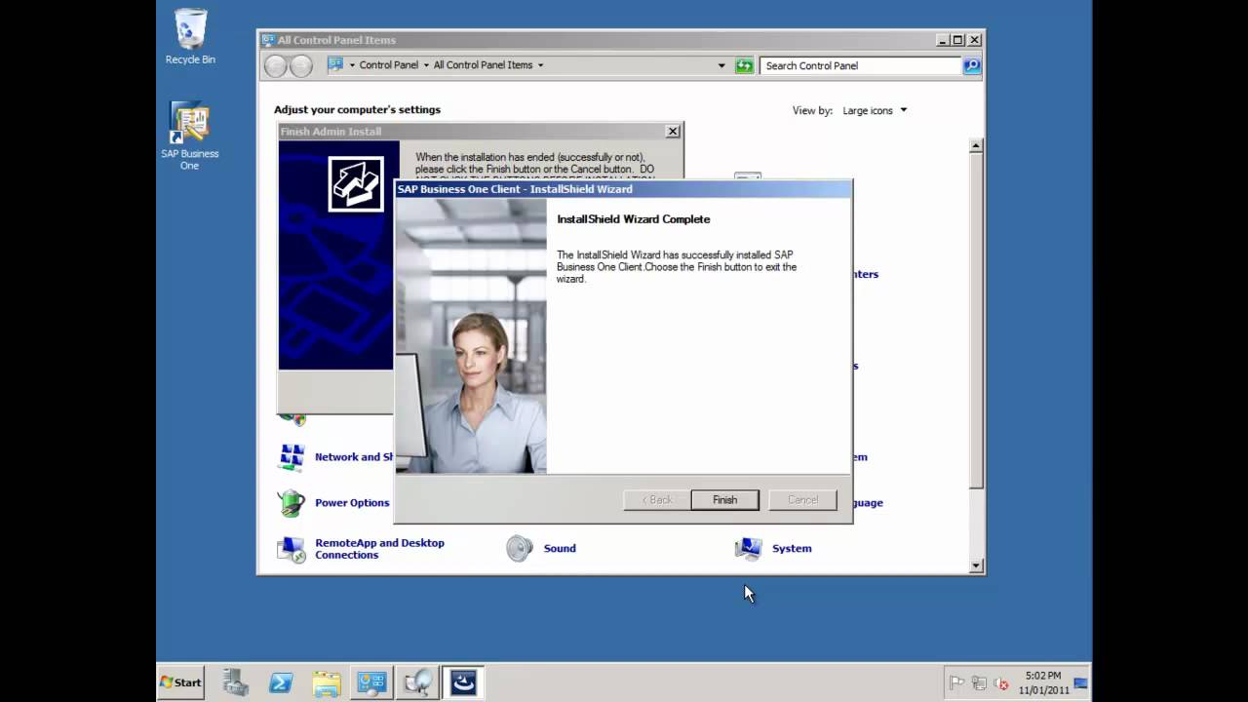Click the green refresh button in the address bar
Screen dimensions: 1248x702
(x=745, y=65)
